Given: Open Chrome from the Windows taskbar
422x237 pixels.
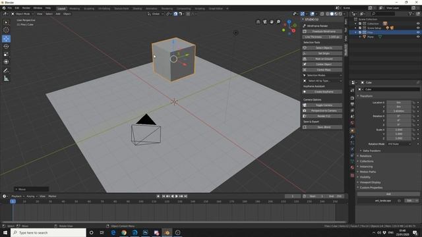Looking at the screenshot, I should (124, 232).
